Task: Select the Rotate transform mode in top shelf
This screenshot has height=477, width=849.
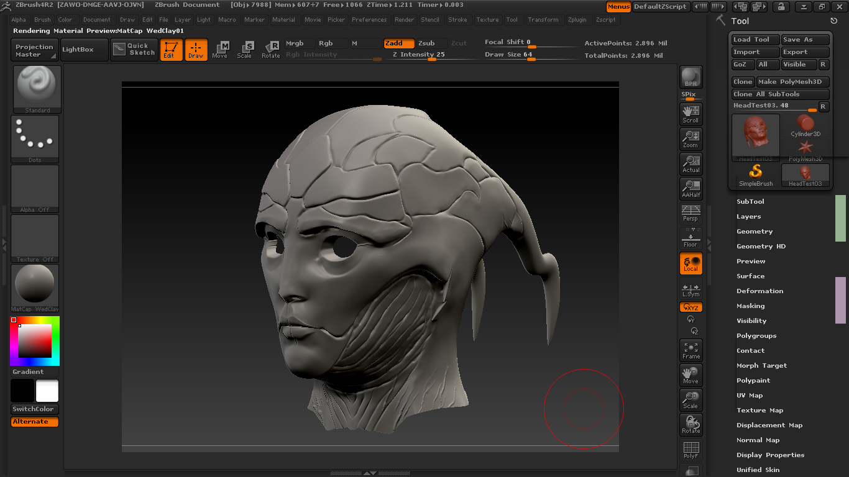Action: [270, 50]
